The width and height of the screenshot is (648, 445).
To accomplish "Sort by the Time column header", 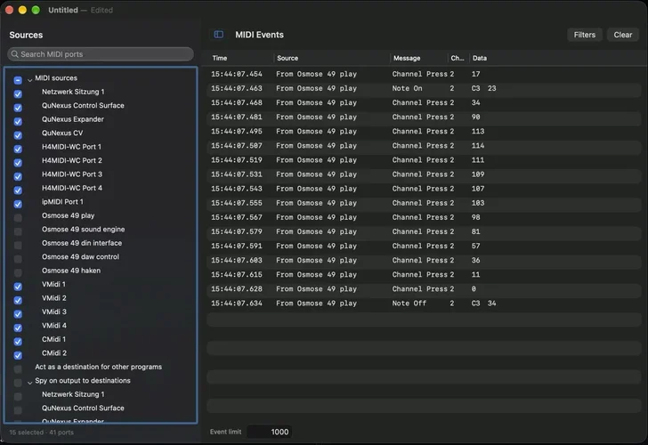I will (220, 58).
